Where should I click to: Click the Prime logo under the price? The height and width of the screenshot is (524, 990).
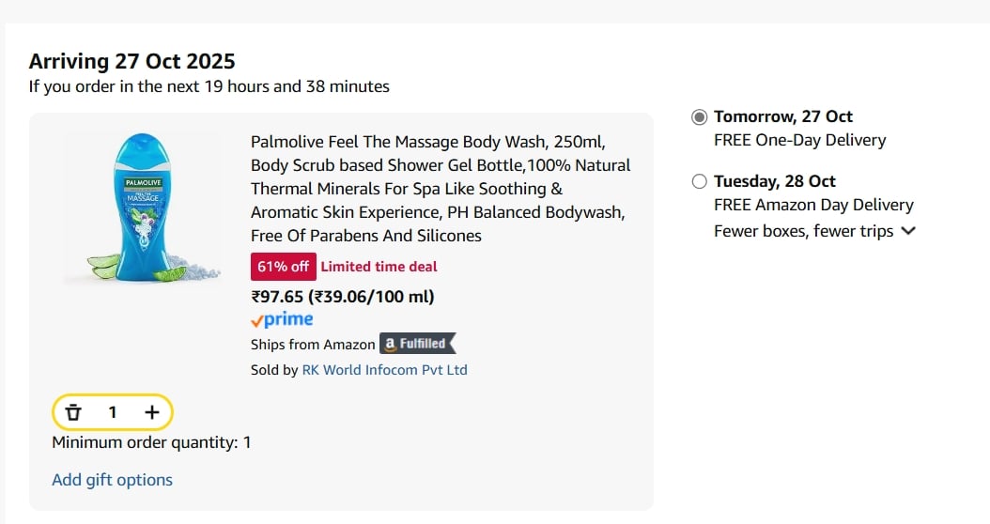click(x=282, y=319)
